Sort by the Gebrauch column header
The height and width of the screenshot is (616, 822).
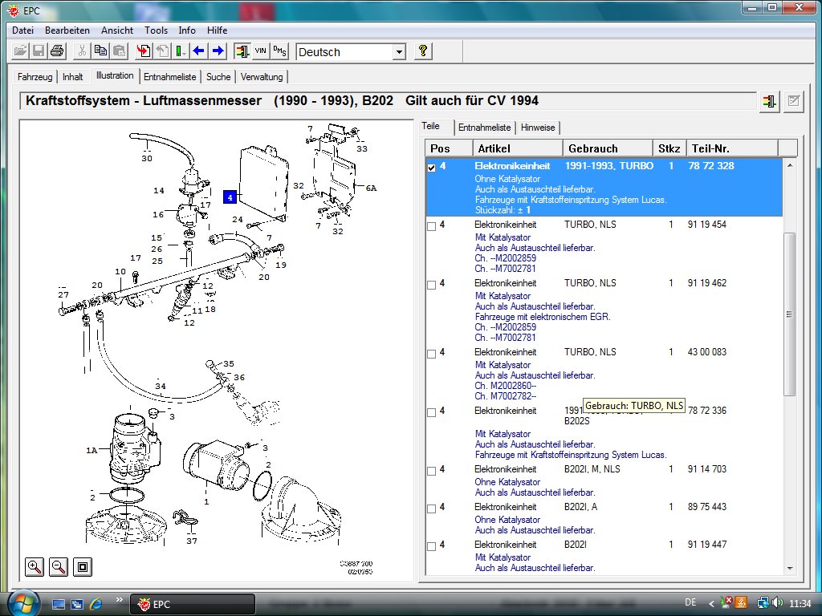pyautogui.click(x=608, y=148)
